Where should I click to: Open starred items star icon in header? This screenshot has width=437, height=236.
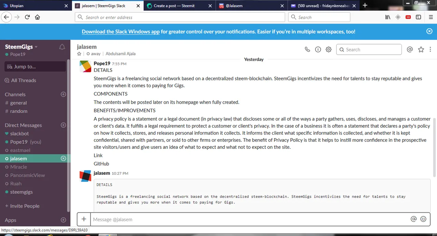(x=421, y=50)
